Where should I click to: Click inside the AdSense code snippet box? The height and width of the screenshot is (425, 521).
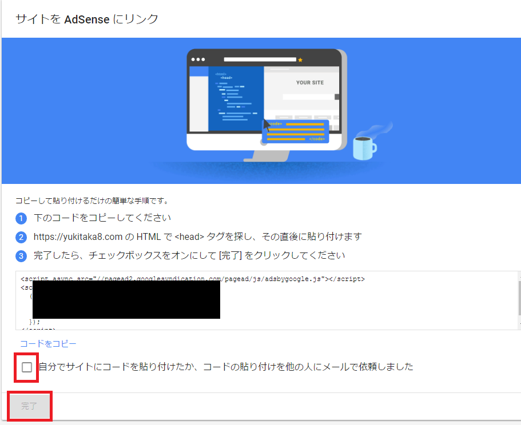pyautogui.click(x=343, y=303)
